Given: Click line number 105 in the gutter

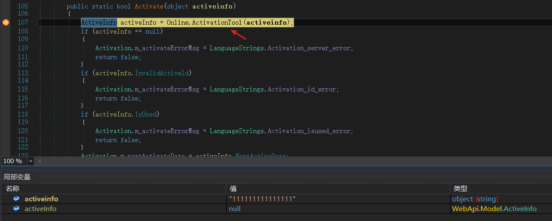Looking at the screenshot, I should (23, 6).
